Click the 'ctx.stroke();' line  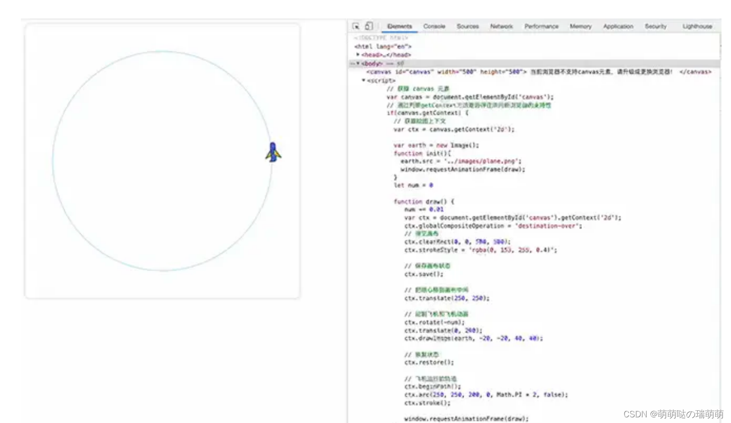pyautogui.click(x=428, y=403)
